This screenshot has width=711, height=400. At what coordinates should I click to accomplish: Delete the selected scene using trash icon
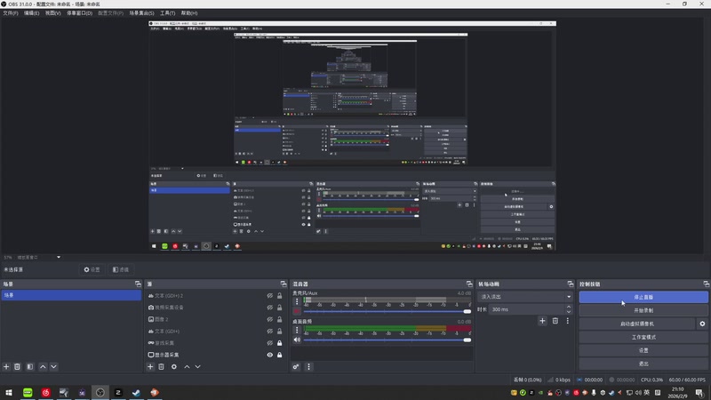18,366
